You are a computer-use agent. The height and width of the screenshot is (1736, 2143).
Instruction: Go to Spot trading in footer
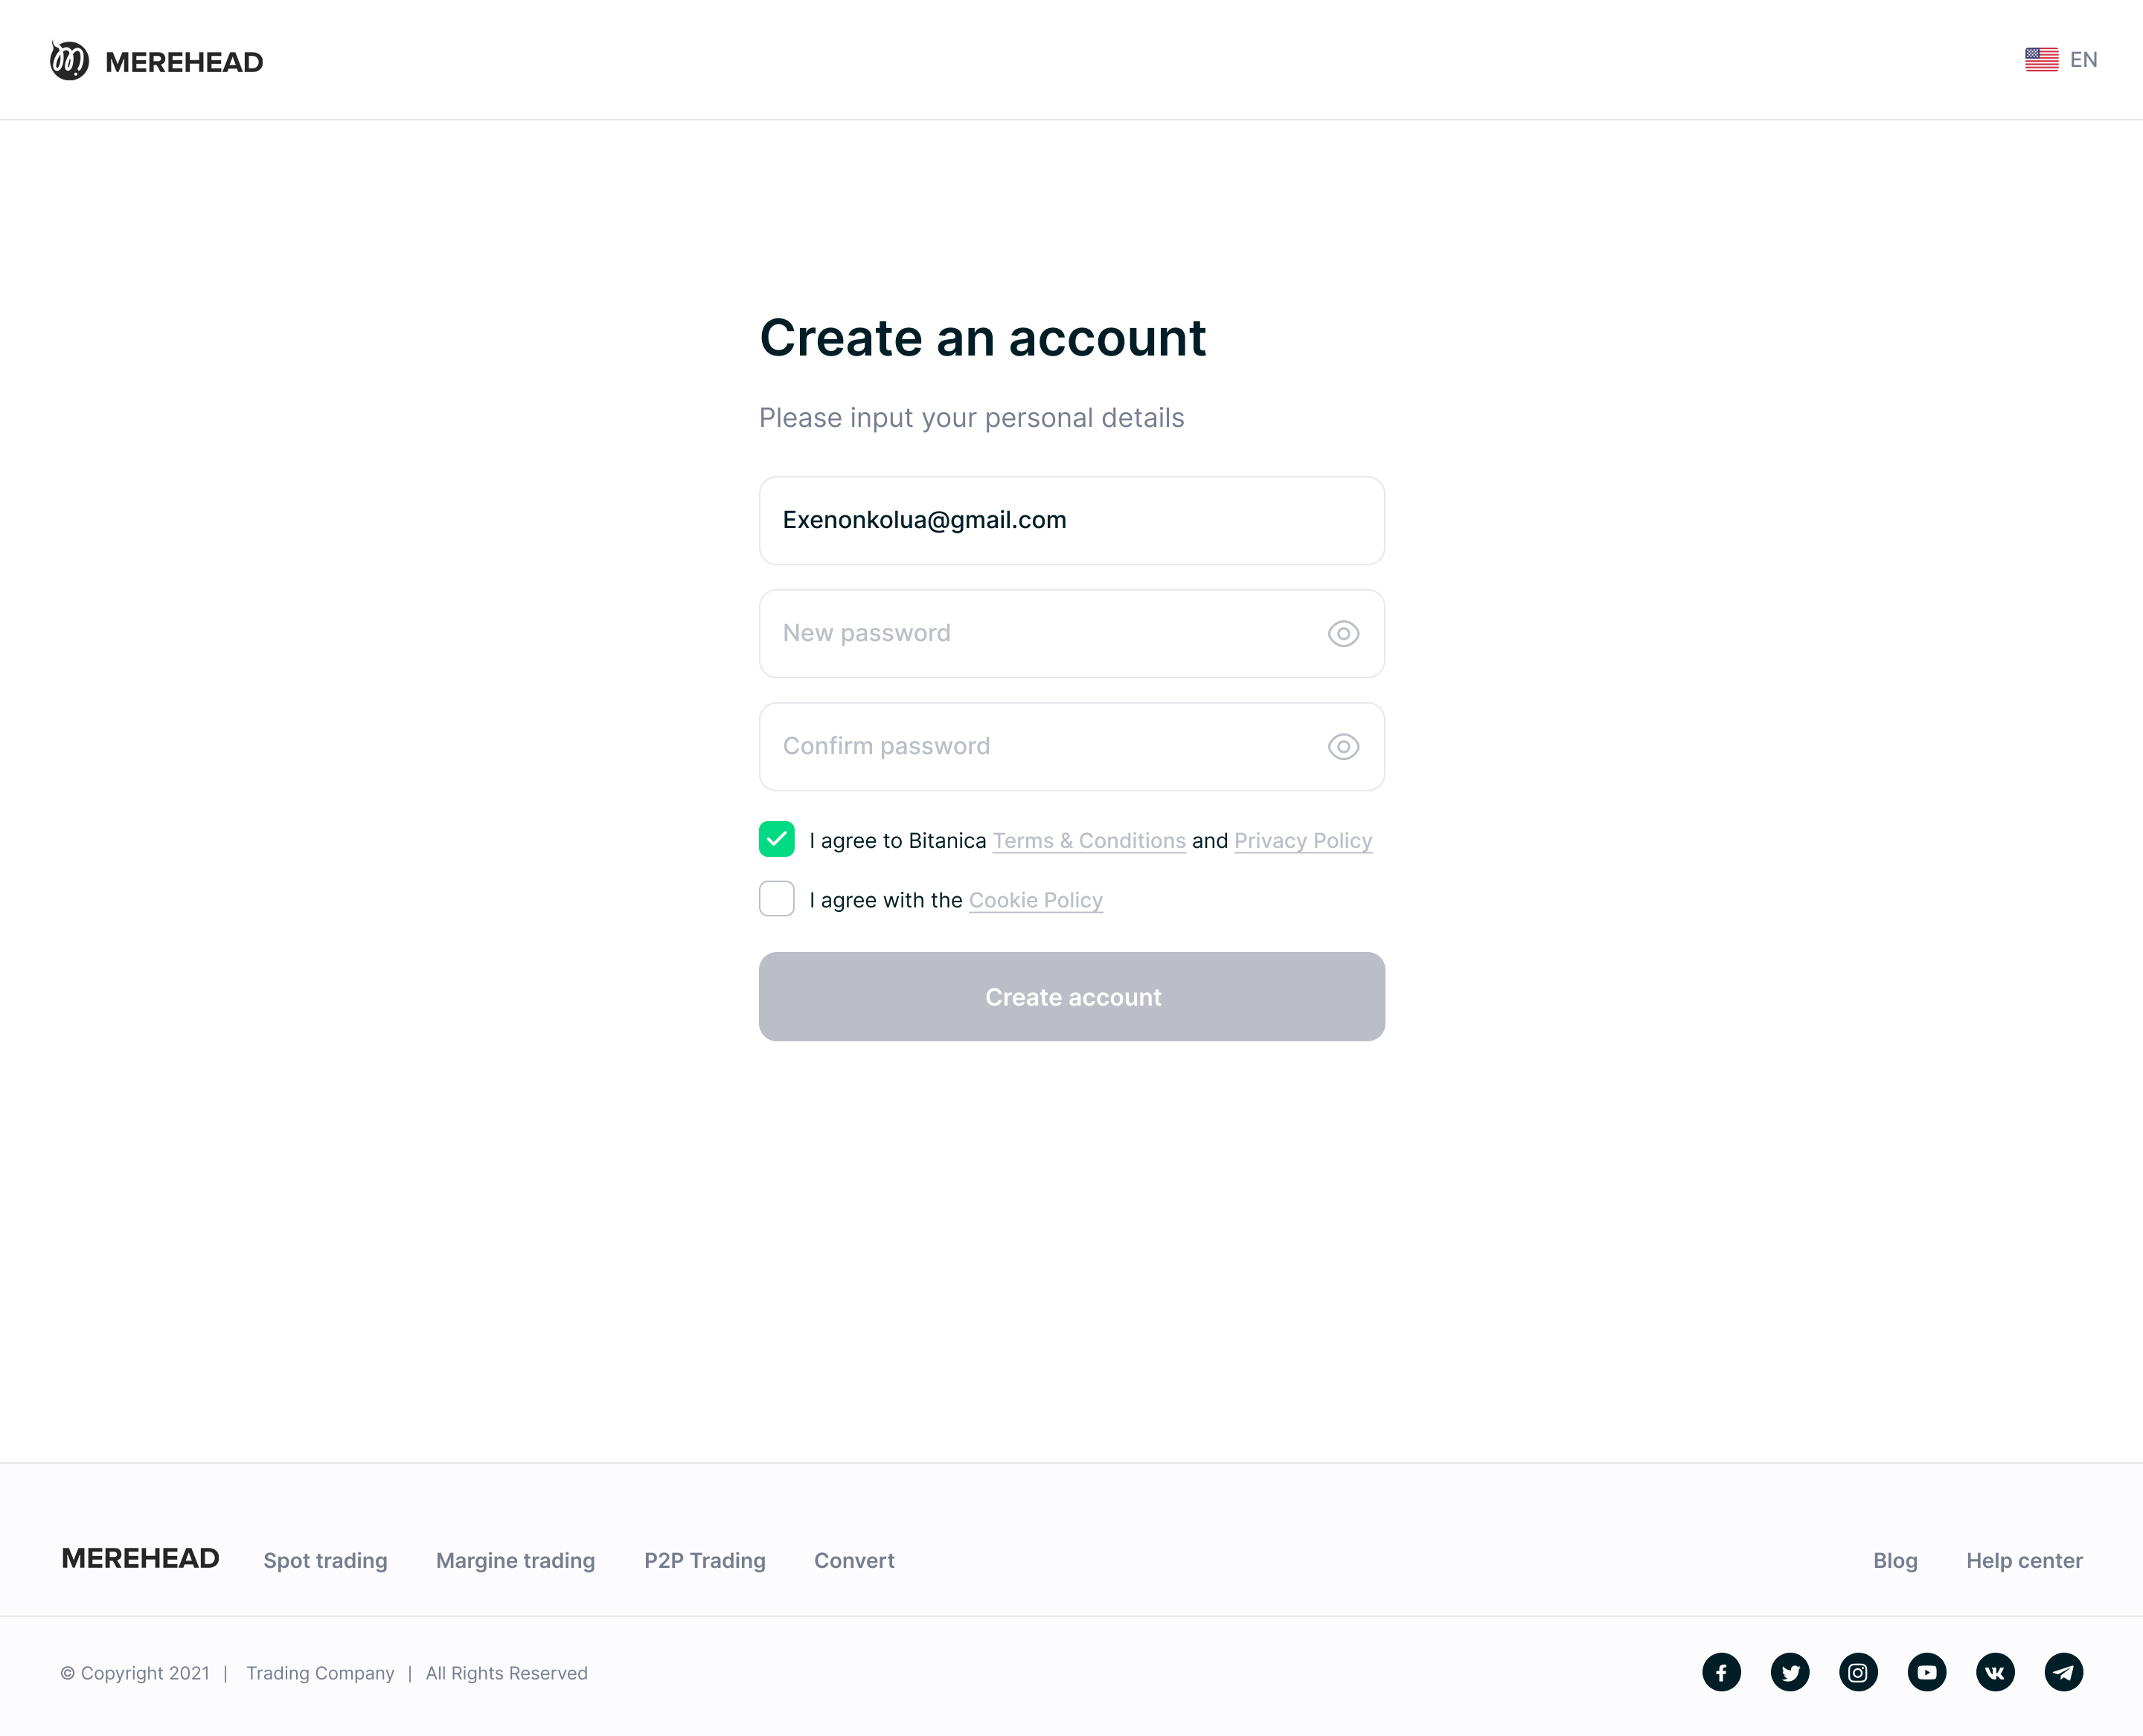tap(325, 1560)
